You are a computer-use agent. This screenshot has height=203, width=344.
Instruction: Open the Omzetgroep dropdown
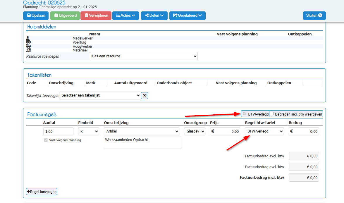[195, 131]
